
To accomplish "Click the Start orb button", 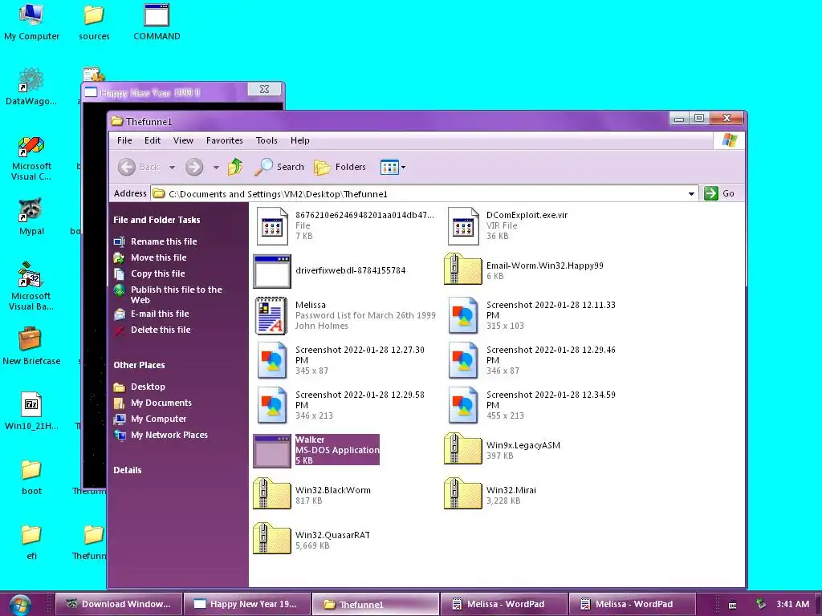I will [x=20, y=605].
